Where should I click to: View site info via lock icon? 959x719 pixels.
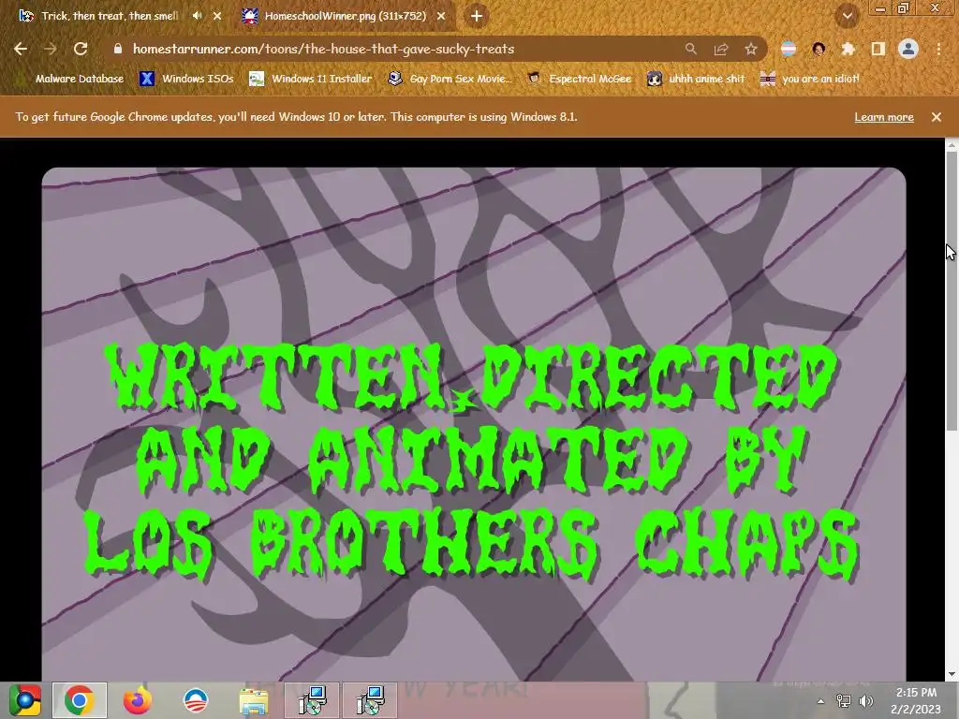[x=118, y=49]
